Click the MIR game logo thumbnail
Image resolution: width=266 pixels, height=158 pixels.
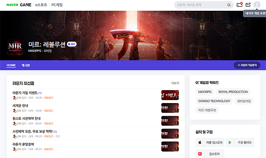(15, 47)
